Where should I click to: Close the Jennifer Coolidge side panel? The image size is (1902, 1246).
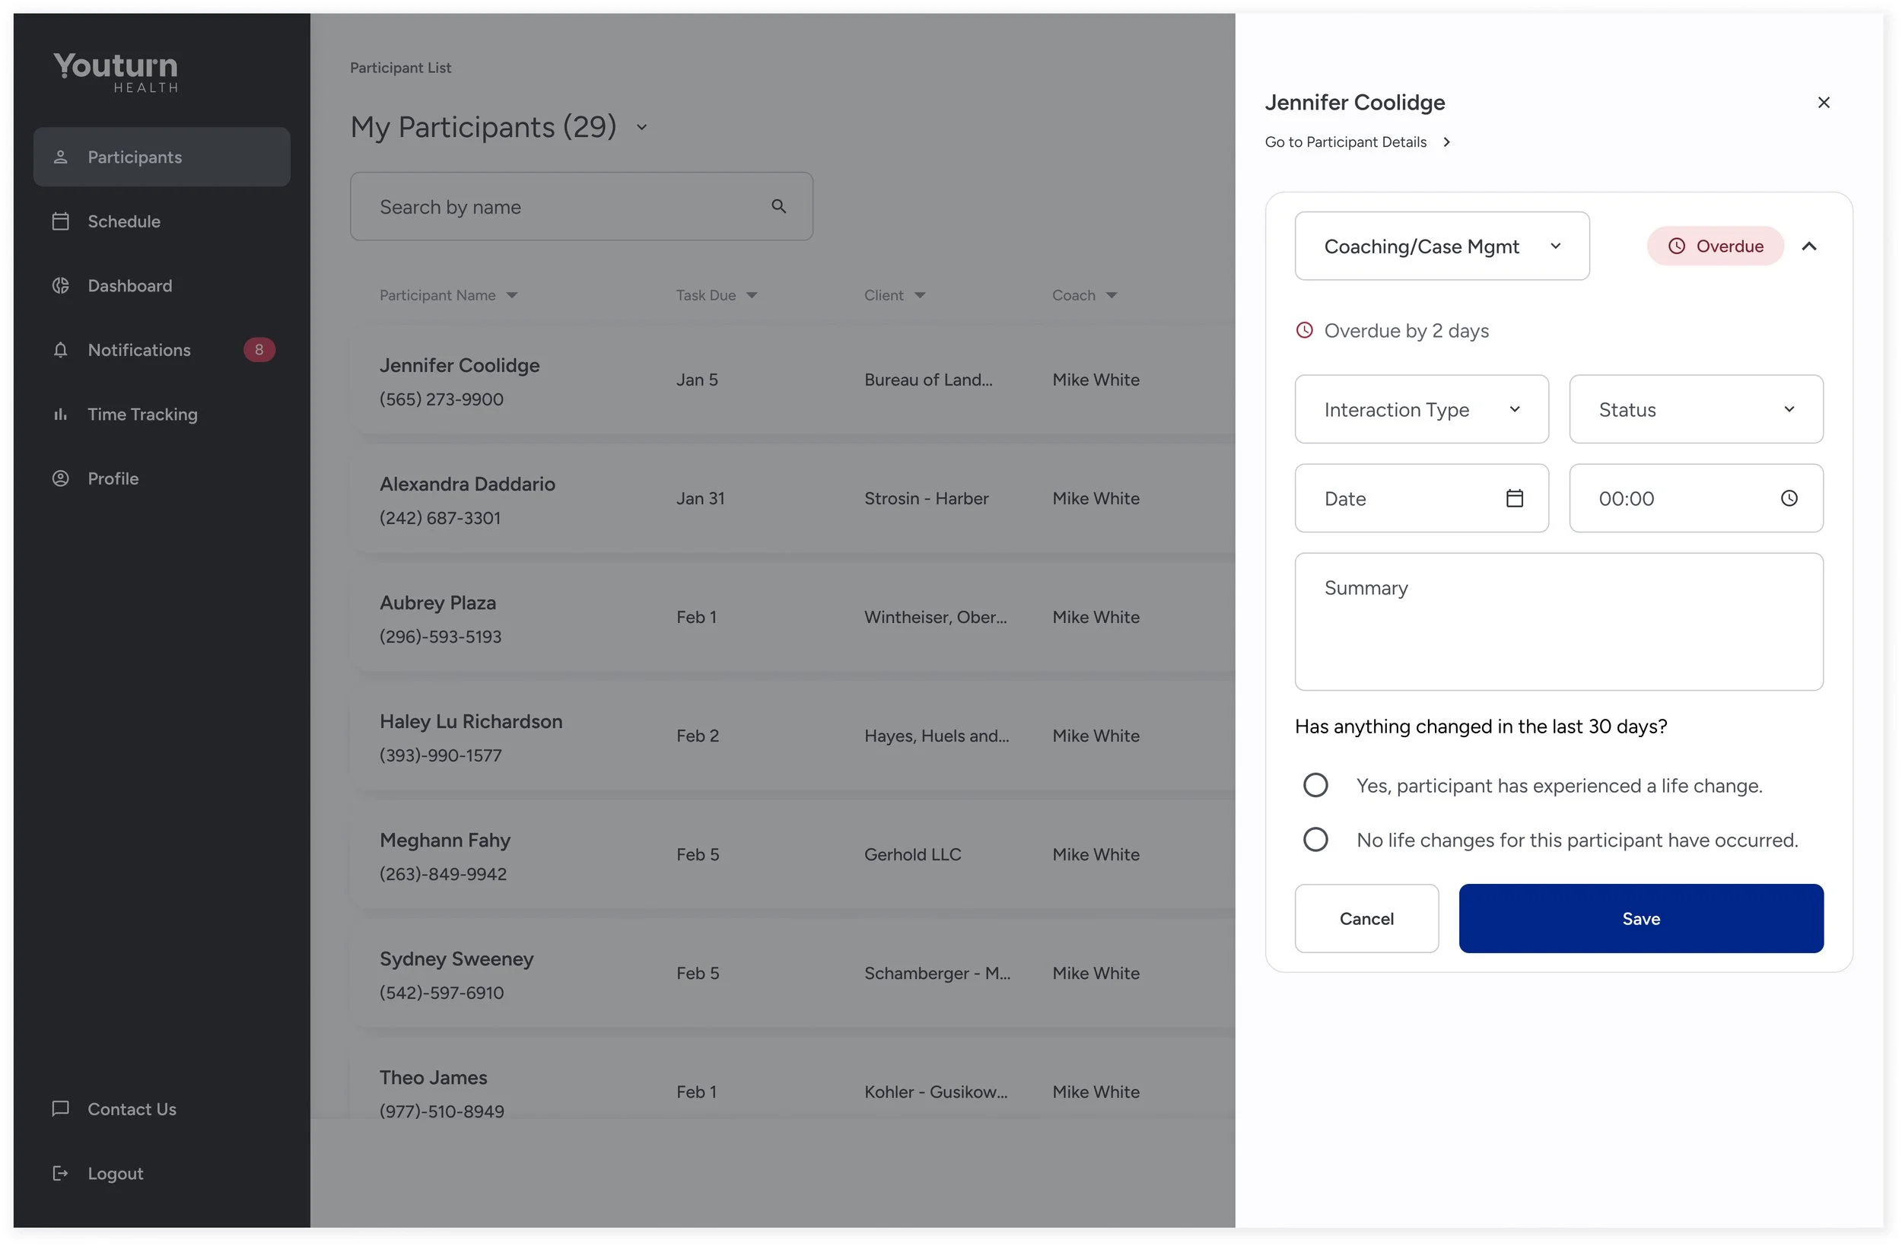(x=1823, y=102)
